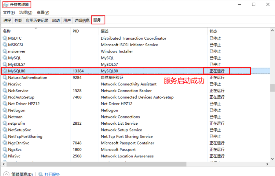
Task: Click Network Location Awareness description
Action: coord(127,156)
